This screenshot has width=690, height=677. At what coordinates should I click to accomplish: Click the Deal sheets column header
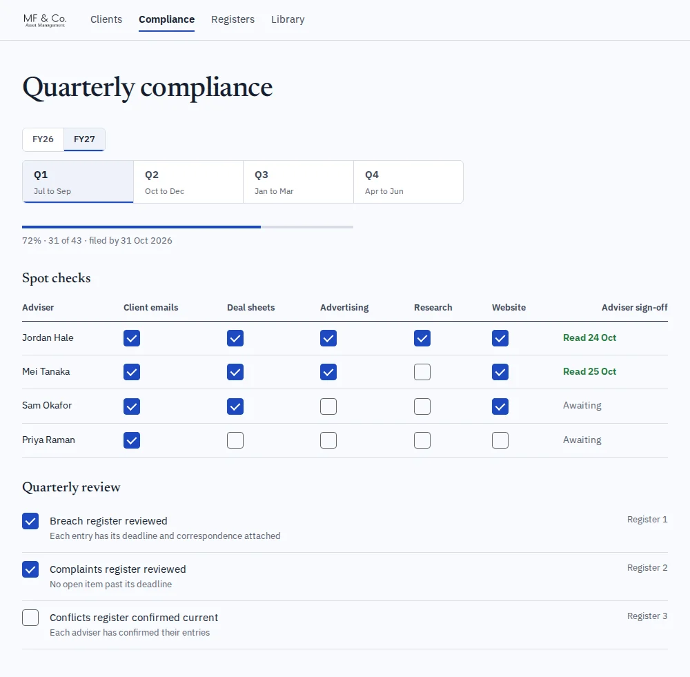[x=251, y=307]
